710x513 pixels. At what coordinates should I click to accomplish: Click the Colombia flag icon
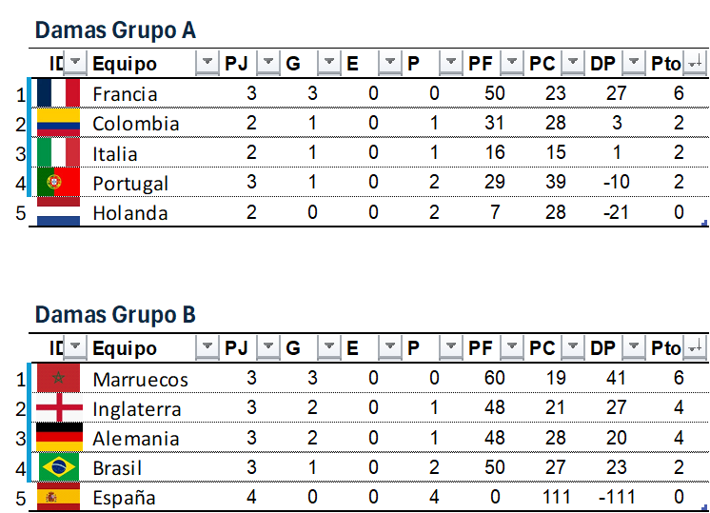pyautogui.click(x=58, y=123)
